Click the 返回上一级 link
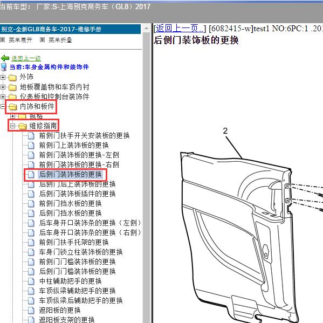This screenshot has width=323, height=323. tap(26, 58)
